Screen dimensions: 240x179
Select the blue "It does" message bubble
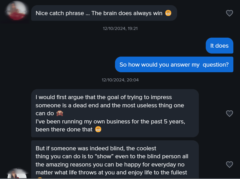pyautogui.click(x=219, y=46)
